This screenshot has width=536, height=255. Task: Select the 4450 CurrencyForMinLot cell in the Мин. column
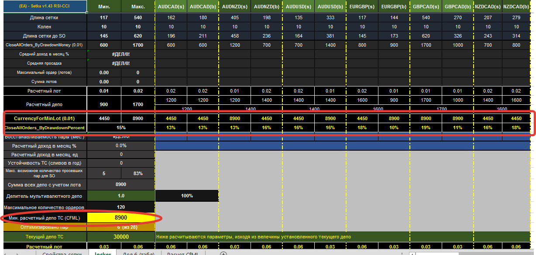104,118
